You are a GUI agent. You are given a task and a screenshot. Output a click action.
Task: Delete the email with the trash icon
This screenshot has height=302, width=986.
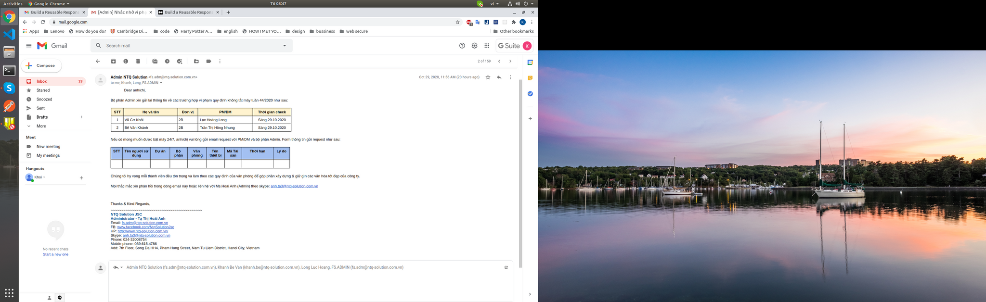pyautogui.click(x=138, y=62)
